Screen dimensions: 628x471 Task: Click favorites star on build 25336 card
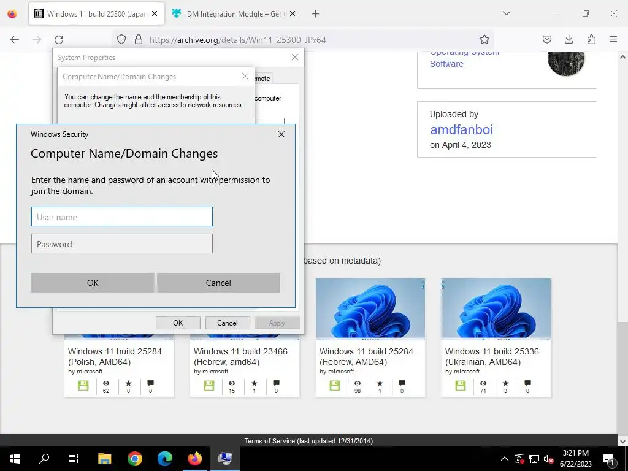coord(505,383)
